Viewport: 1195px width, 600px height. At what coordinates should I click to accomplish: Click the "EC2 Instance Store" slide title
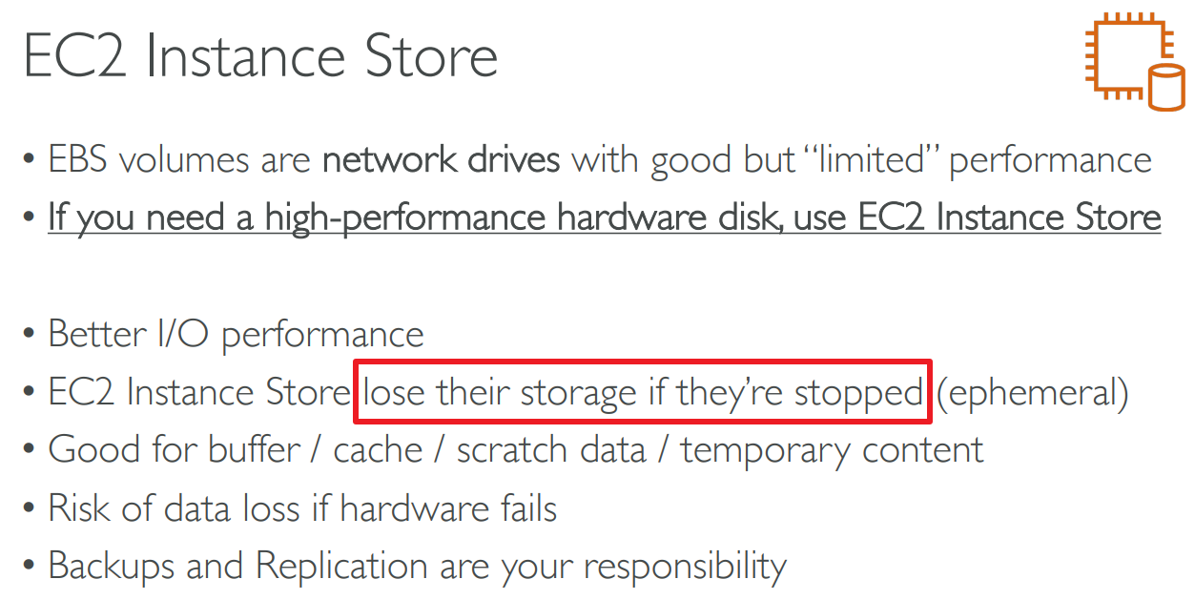260,57
